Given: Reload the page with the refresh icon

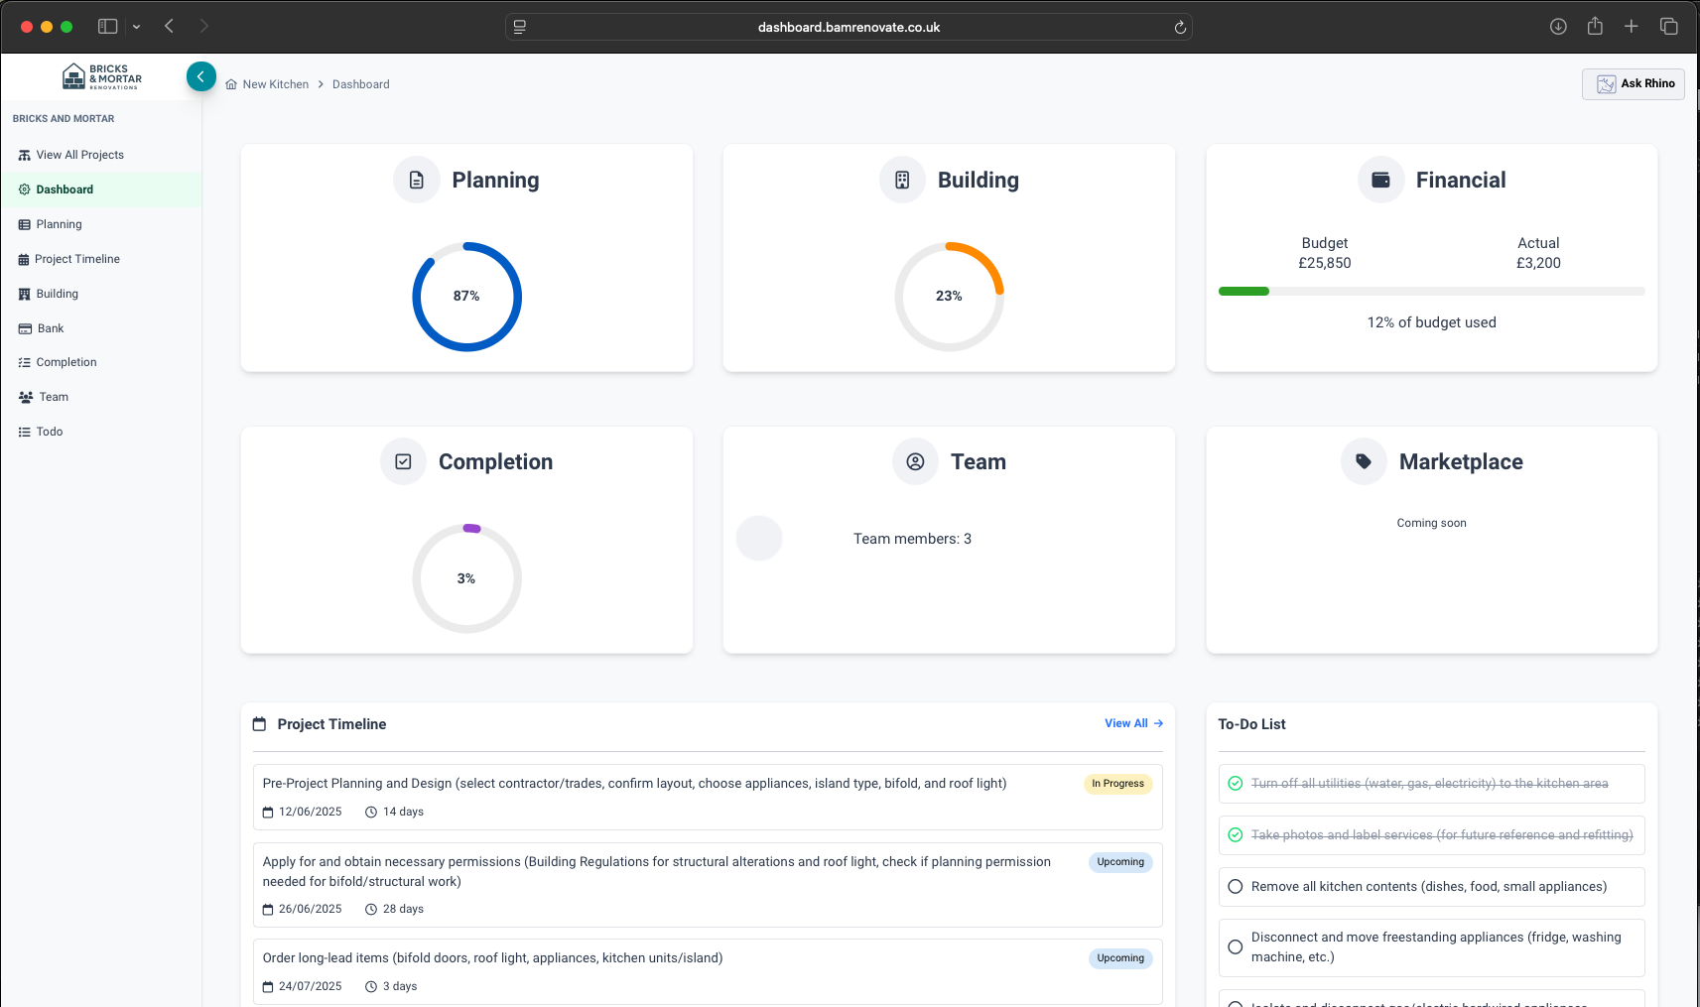Looking at the screenshot, I should click(1180, 28).
